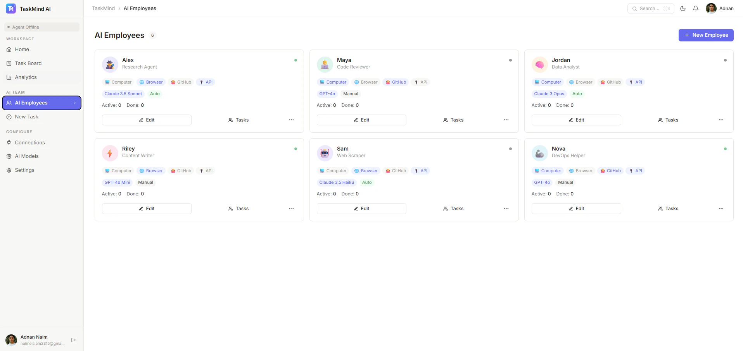This screenshot has width=743, height=351.
Task: Open Connections under Configure
Action: click(x=42, y=143)
